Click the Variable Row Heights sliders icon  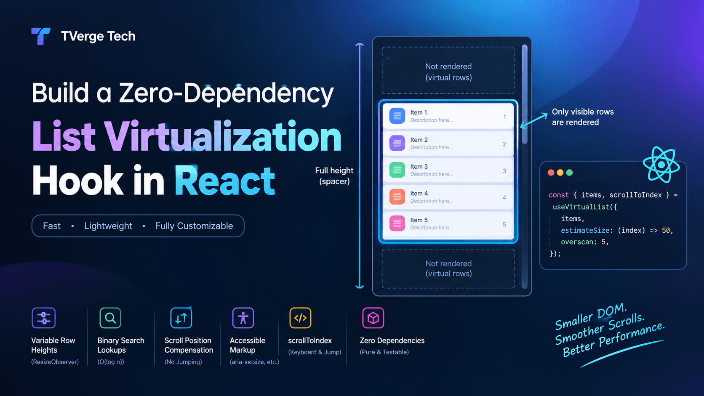pos(44,318)
